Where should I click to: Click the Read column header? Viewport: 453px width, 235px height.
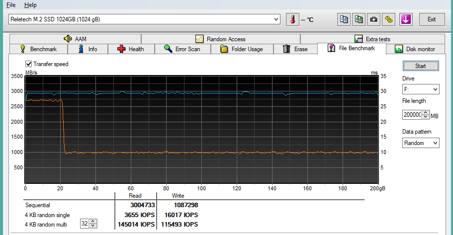coord(135,196)
